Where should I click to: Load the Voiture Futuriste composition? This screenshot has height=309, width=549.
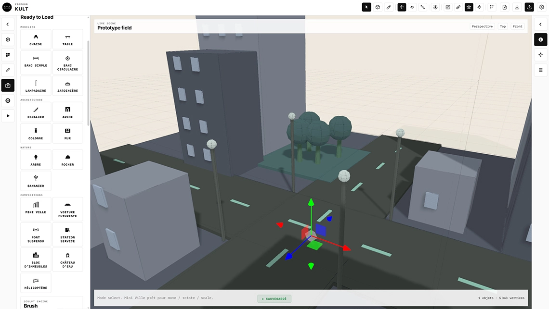(67, 209)
